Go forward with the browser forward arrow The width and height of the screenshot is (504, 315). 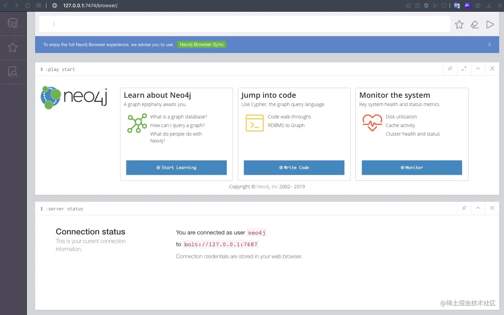[x=17, y=6]
